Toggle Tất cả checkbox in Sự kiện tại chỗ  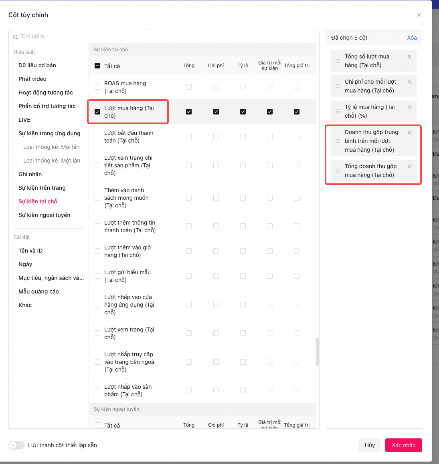click(97, 66)
